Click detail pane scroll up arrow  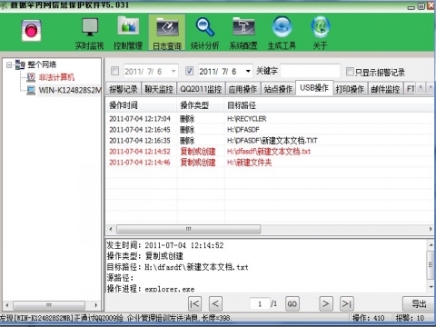[431, 244]
